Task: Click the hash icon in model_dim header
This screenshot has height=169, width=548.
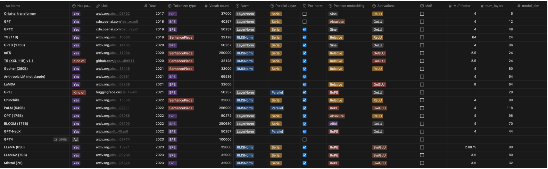Action: [x=519, y=6]
